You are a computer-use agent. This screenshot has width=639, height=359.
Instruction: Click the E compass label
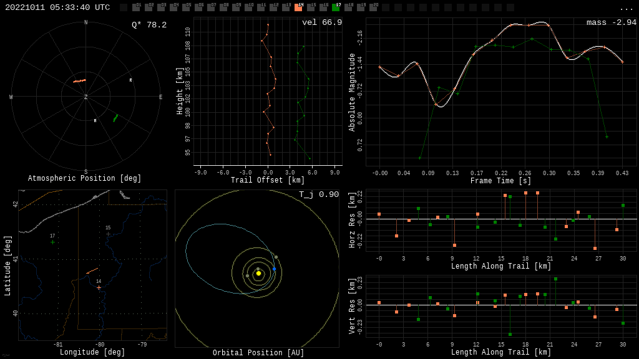point(160,97)
